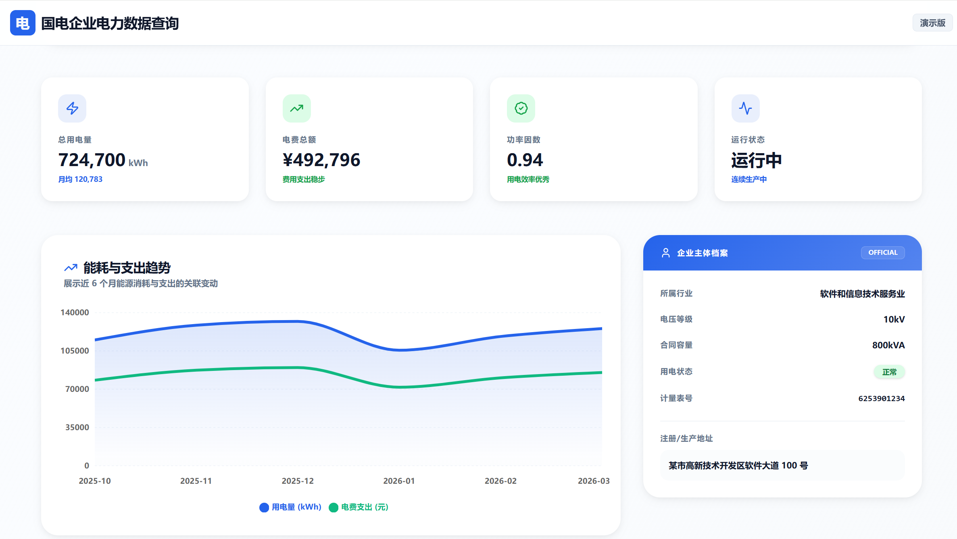The image size is (957, 539).
Task: Click the 电压等级 label
Action: point(676,319)
